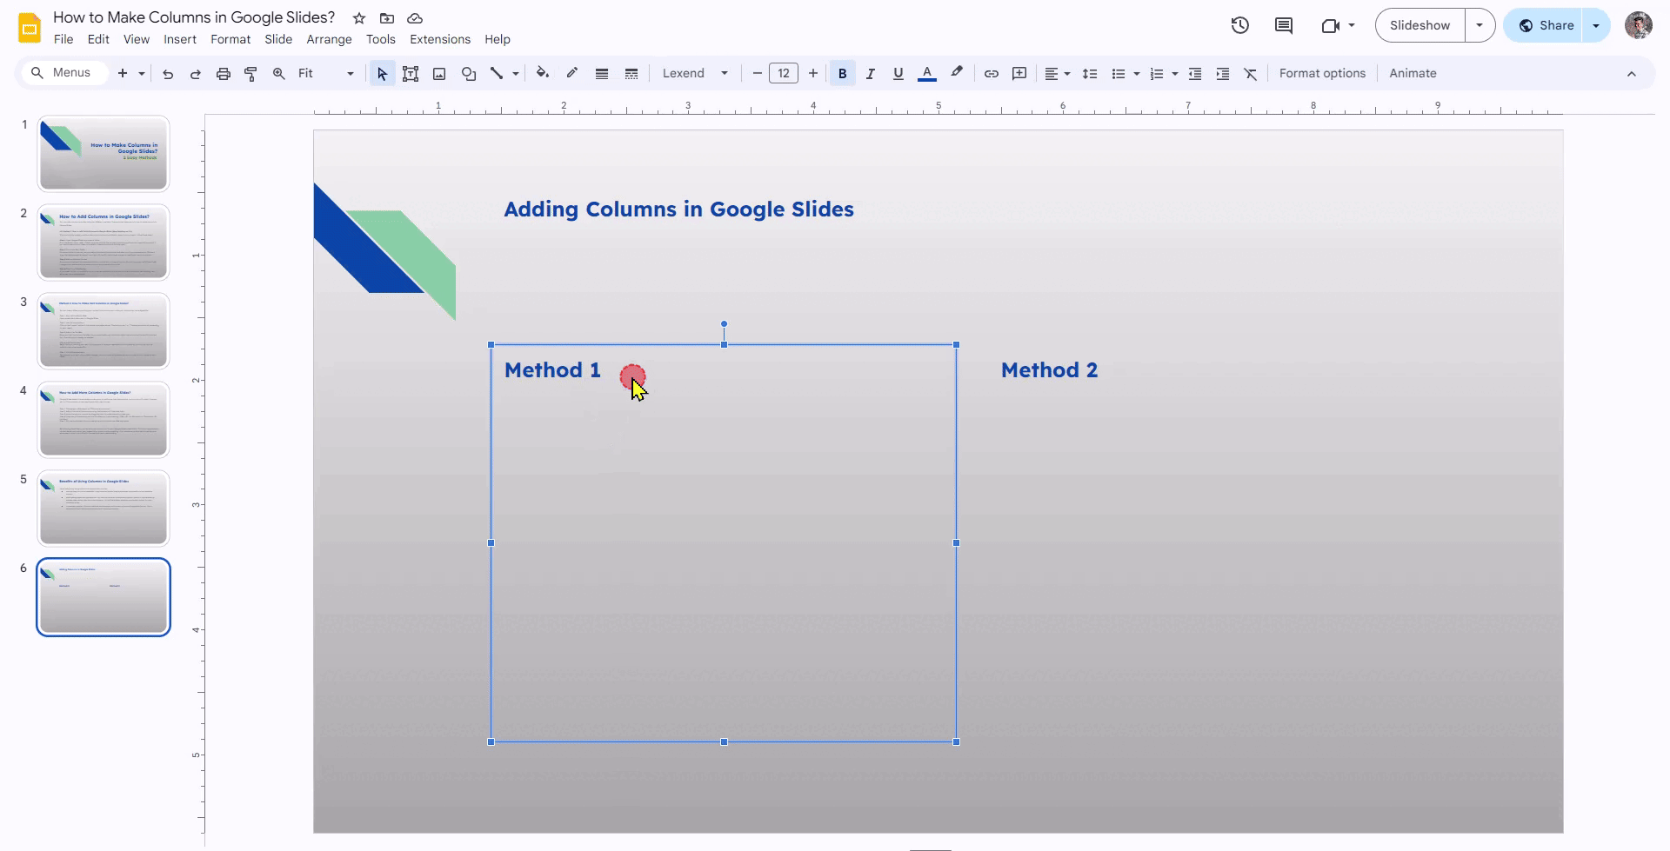Screen dimensions: 1670x851
Task: Select the text box tool
Action: pyautogui.click(x=411, y=74)
